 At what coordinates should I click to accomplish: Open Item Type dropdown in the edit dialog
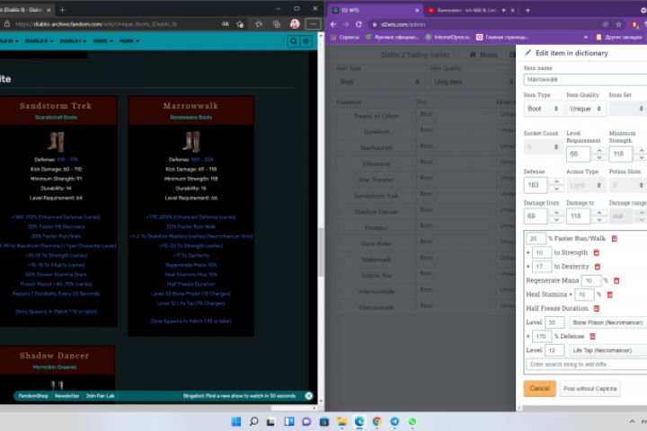[x=543, y=109]
